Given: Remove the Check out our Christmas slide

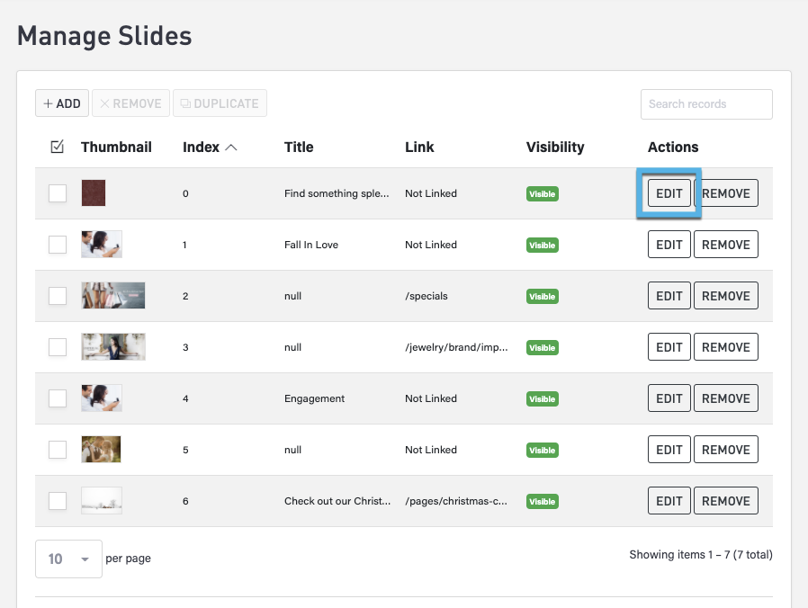Looking at the screenshot, I should pyautogui.click(x=725, y=501).
